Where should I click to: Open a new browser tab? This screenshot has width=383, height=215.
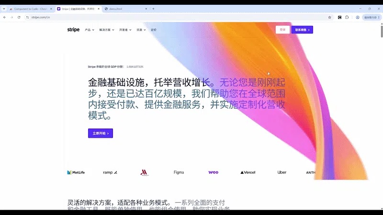point(153,9)
